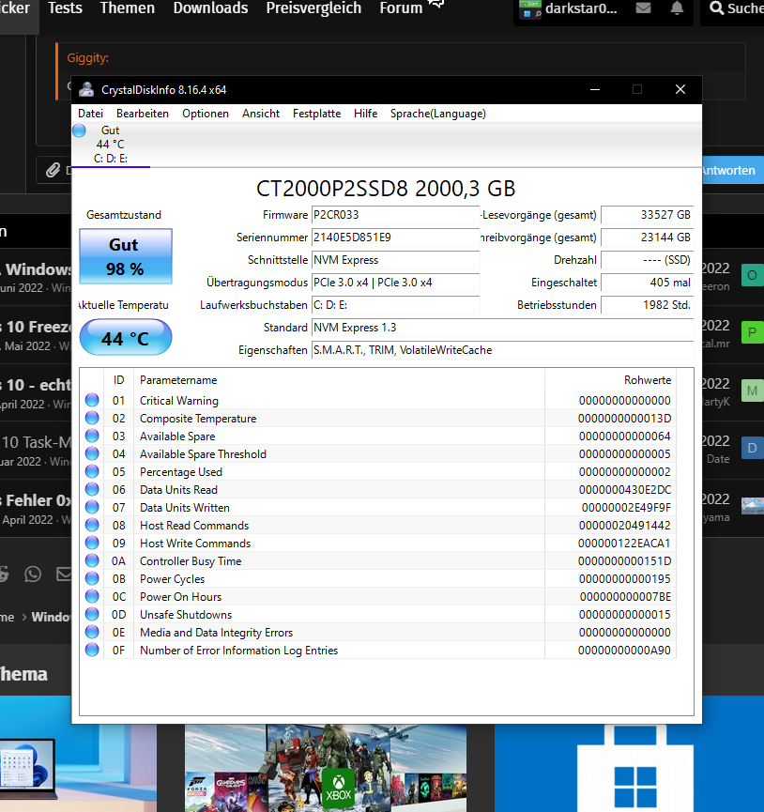Click the Schnittstelle field NVM Express

click(x=395, y=260)
